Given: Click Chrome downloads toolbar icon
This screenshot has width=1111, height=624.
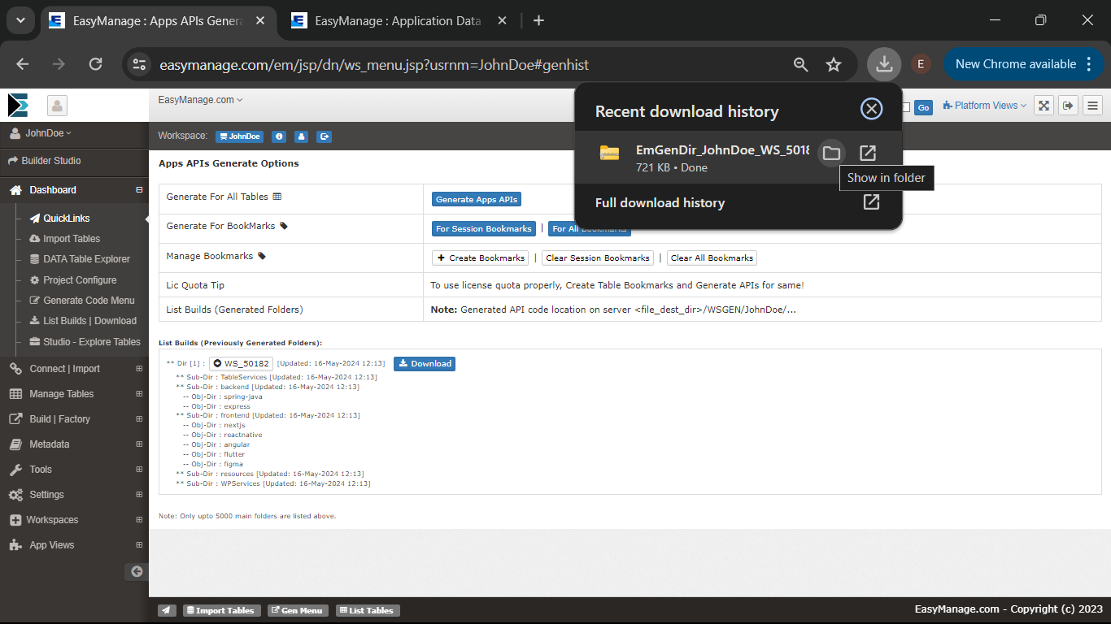Looking at the screenshot, I should tap(884, 64).
